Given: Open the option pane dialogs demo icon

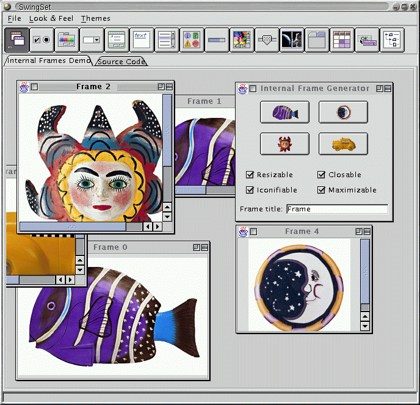Looking at the screenshot, I should (192, 40).
